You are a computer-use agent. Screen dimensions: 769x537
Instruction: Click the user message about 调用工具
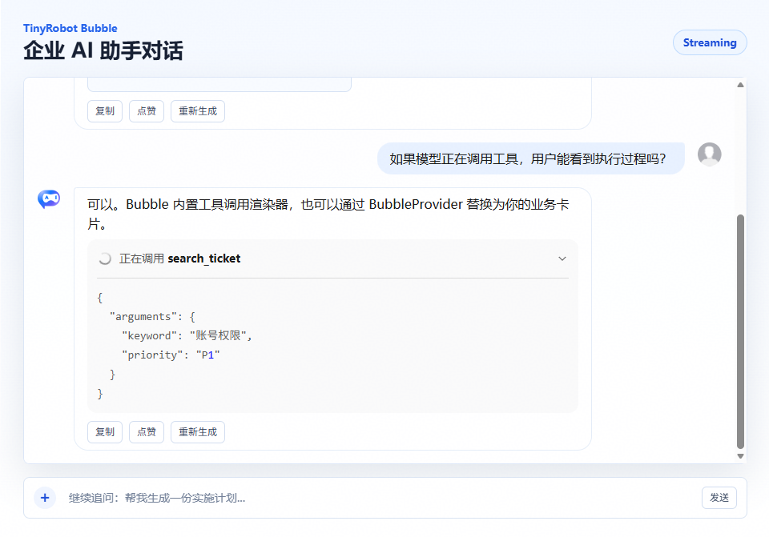[530, 158]
